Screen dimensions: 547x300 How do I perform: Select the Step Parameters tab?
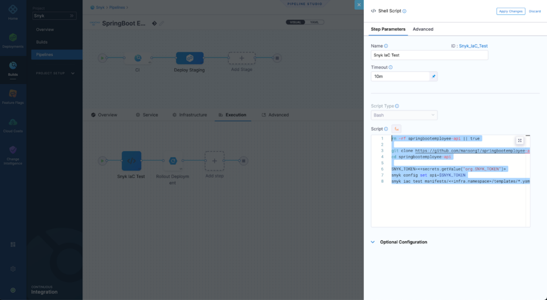(x=388, y=29)
